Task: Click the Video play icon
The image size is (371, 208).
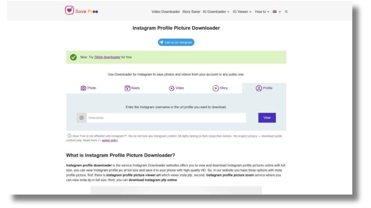Action: tap(171, 88)
